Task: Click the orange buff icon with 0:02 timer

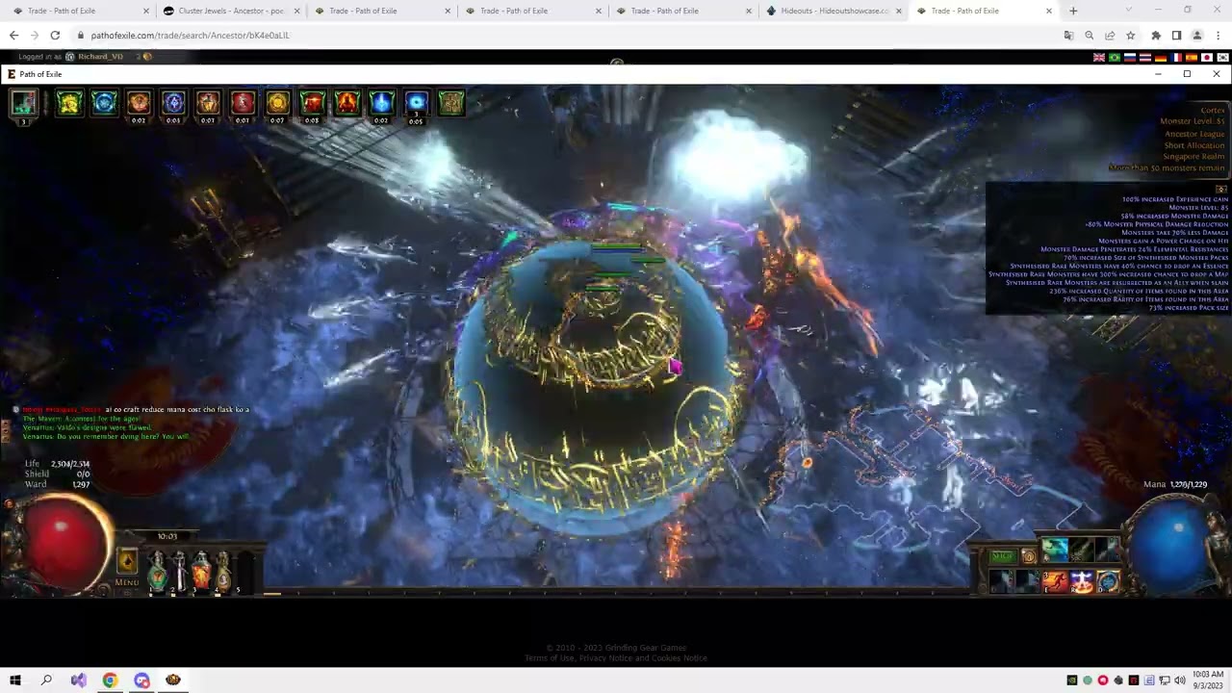Action: click(x=139, y=102)
